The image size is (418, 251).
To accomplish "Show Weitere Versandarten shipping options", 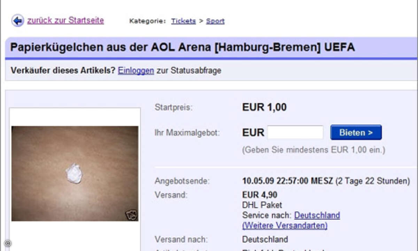I will tap(285, 226).
